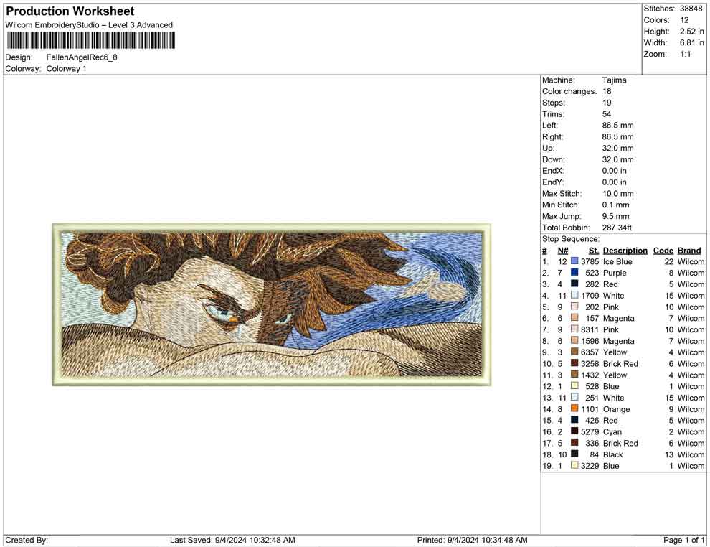Select 'Printed: 9/4/2024 10:34:48 AM'
The height and width of the screenshot is (547, 710).
coord(472,540)
